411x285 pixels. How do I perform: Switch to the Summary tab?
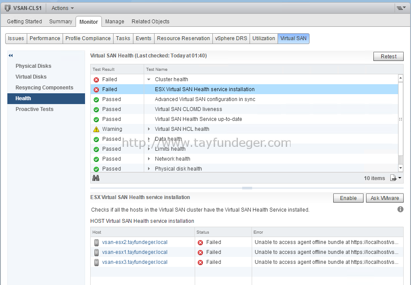(x=60, y=22)
